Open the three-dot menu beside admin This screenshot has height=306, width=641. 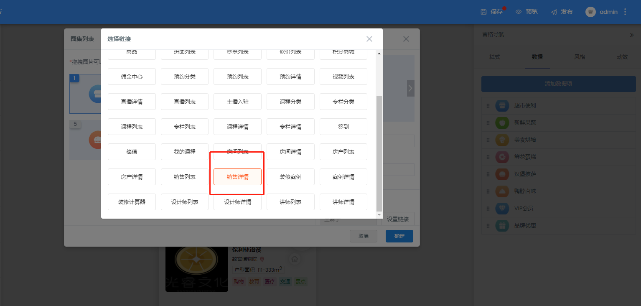tap(625, 12)
